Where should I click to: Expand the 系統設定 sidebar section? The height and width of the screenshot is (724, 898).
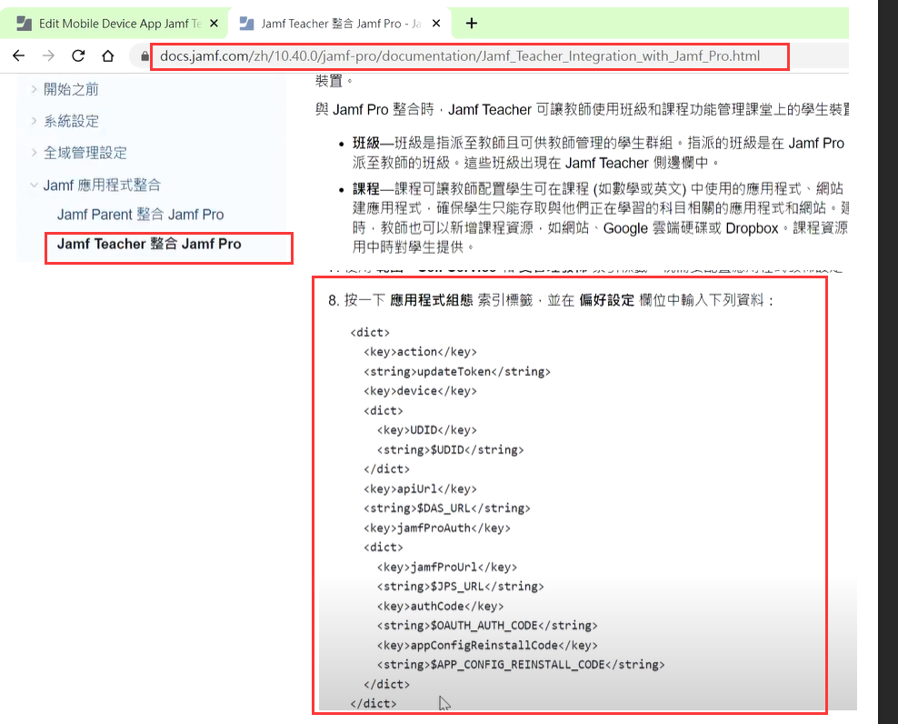pyautogui.click(x=34, y=121)
